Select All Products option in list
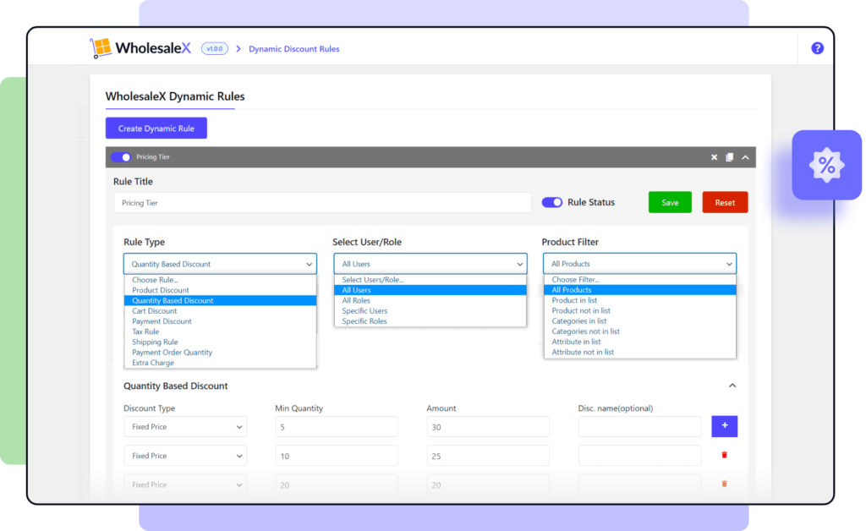The width and height of the screenshot is (866, 531). coord(639,290)
